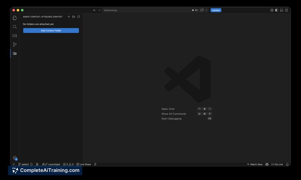This screenshot has height=180, width=301.
Task: Click the plus icon to add context
Action: pos(69,17)
